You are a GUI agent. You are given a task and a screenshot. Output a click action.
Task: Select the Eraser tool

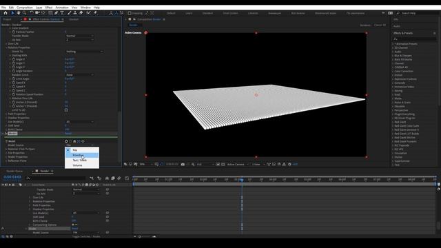pos(81,13)
